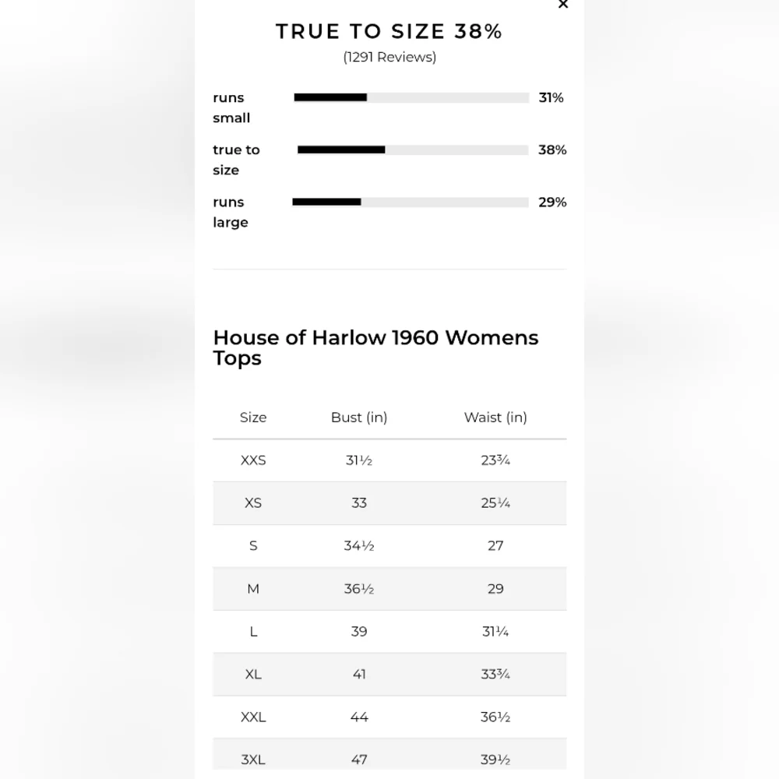Image resolution: width=779 pixels, height=779 pixels.
Task: Select the XXS size row
Action: pos(253,460)
